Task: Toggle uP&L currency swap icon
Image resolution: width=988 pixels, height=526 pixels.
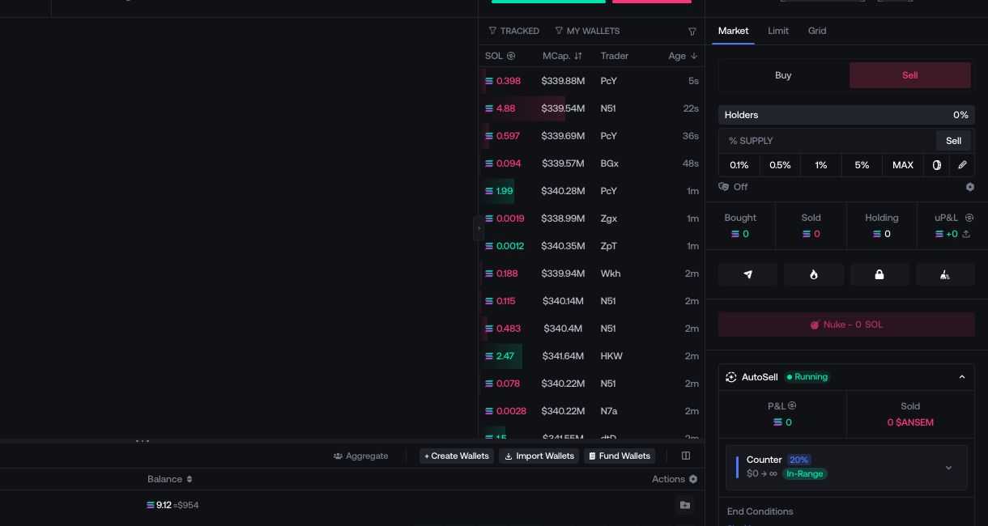Action: pyautogui.click(x=969, y=218)
